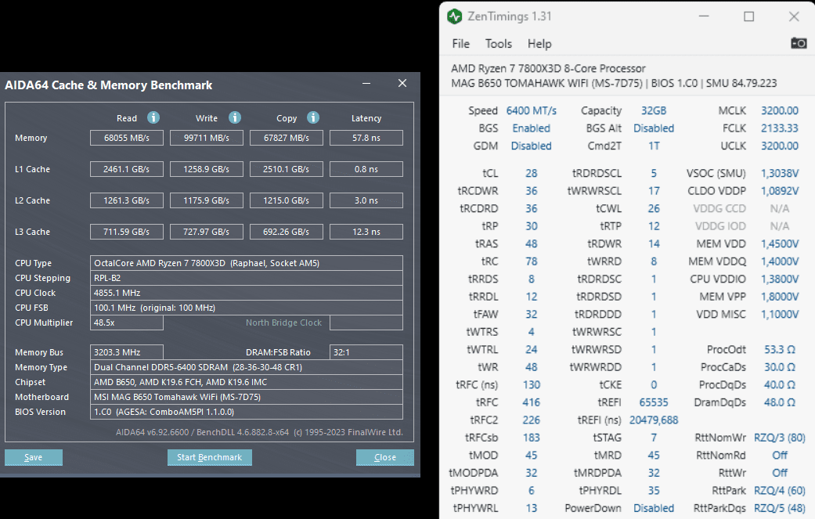Click the L3 Cache Copy 692.26 GB/s field
The width and height of the screenshot is (815, 519).
point(287,232)
